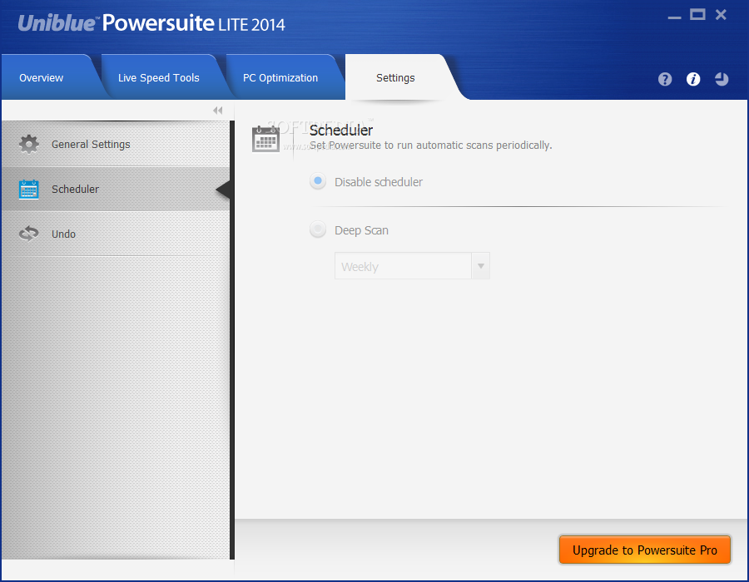Switch to the Live Speed Tools tab
This screenshot has height=582, width=749.
tap(159, 78)
